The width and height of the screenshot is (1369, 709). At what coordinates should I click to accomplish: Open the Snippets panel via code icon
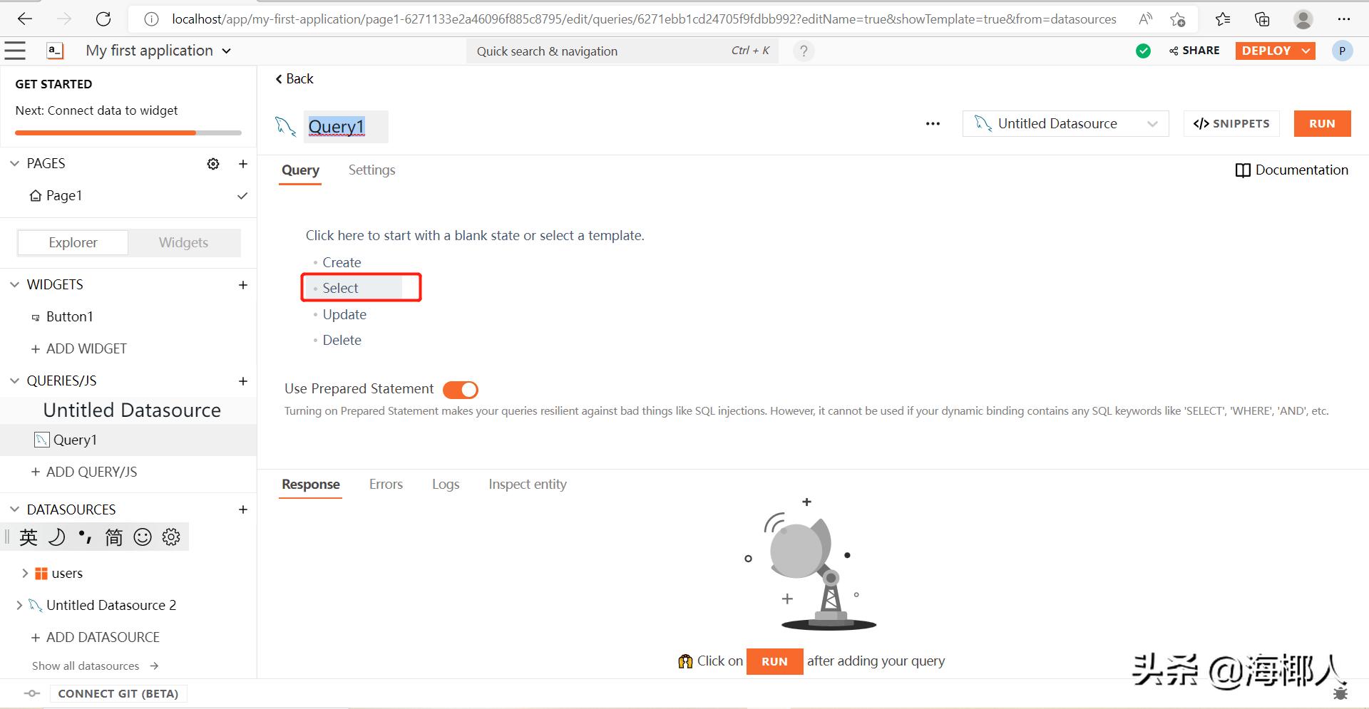pos(1231,123)
